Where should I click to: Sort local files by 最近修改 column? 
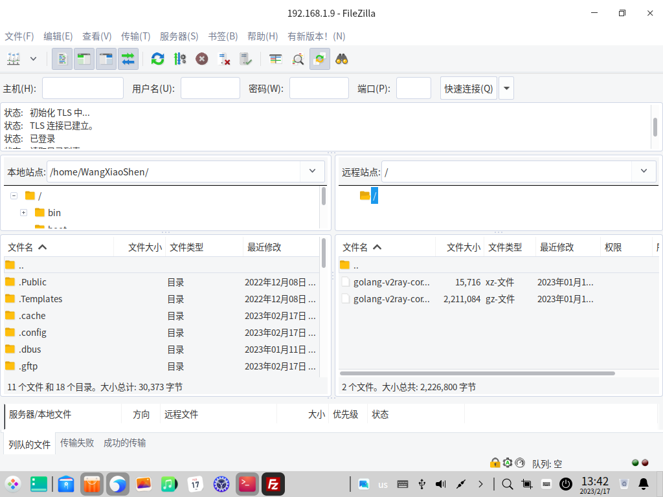[x=282, y=247]
